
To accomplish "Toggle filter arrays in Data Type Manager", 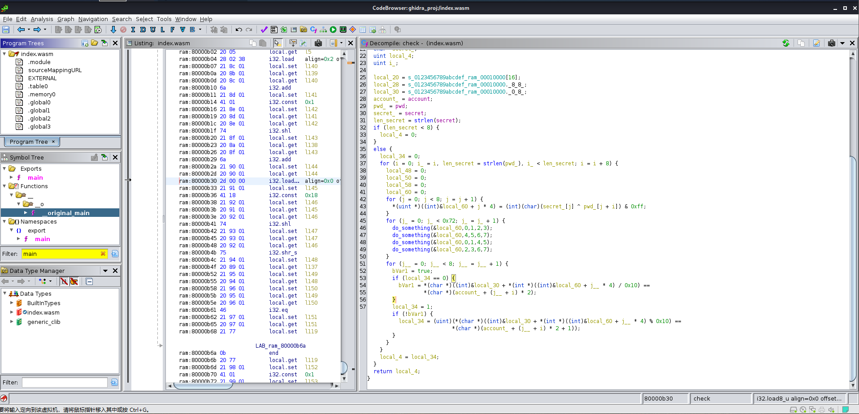I will [x=64, y=281].
